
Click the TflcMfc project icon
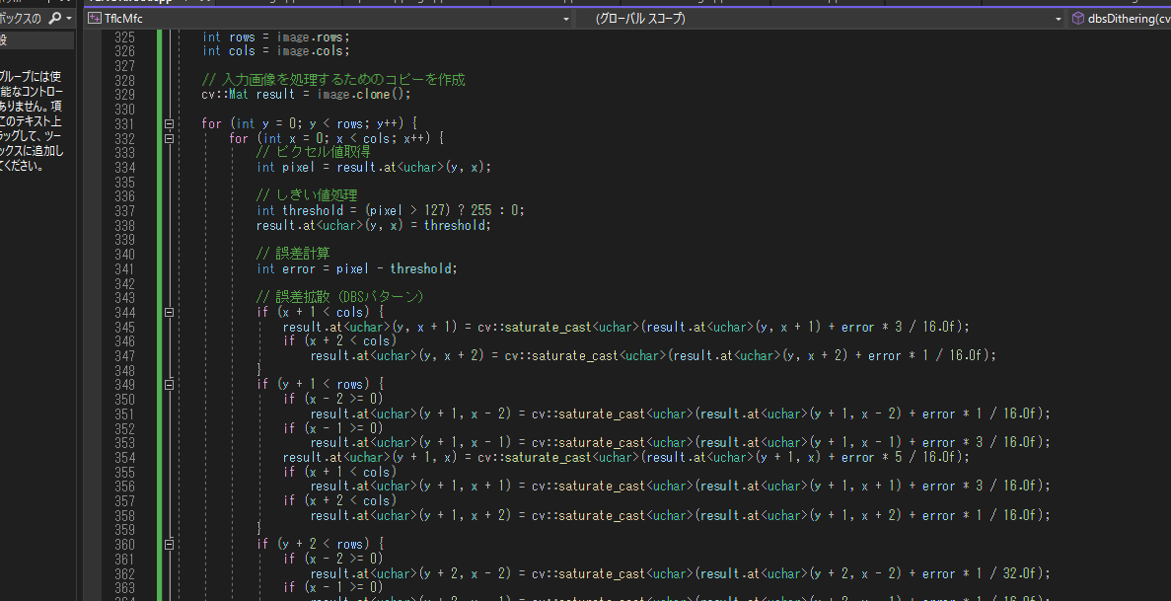(x=95, y=18)
